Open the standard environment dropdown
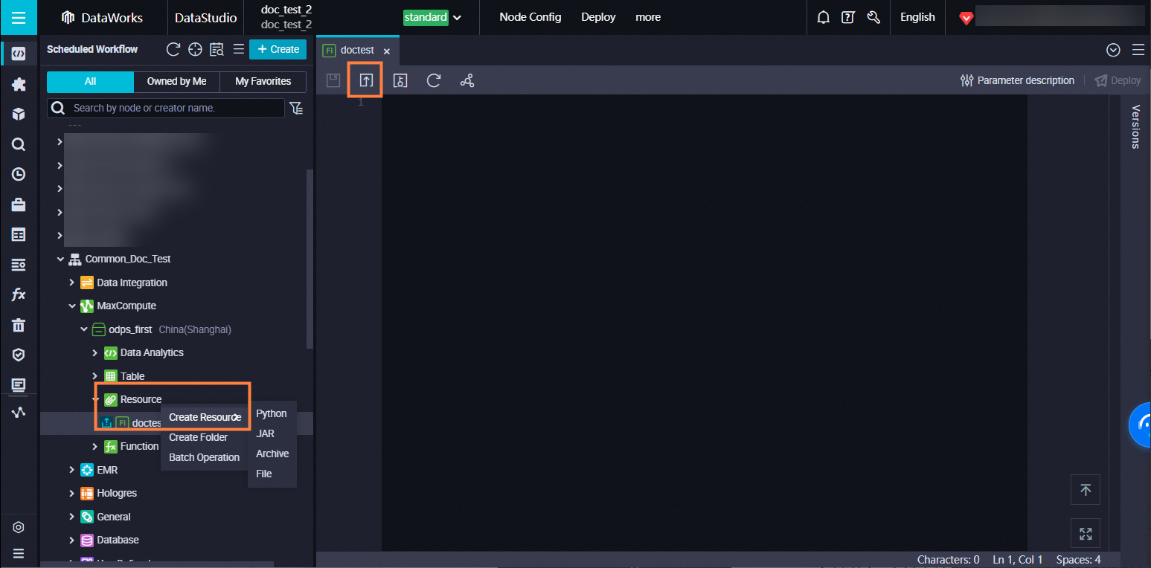 [x=432, y=17]
